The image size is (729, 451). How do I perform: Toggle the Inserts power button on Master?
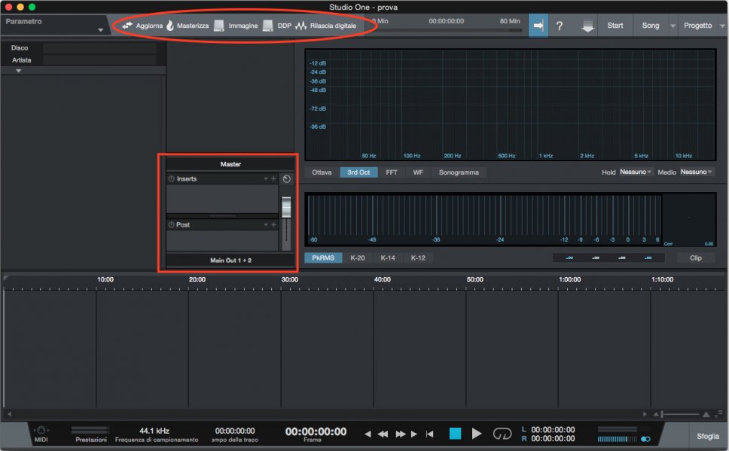click(x=171, y=179)
